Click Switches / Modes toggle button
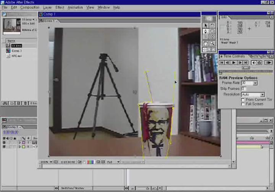275x192 pixels. 72,188
